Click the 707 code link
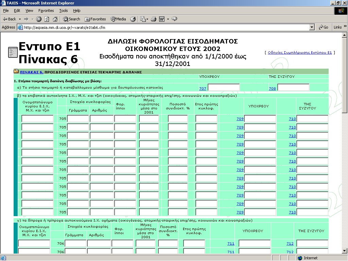The height and width of the screenshot is (261, 348). coord(203,88)
